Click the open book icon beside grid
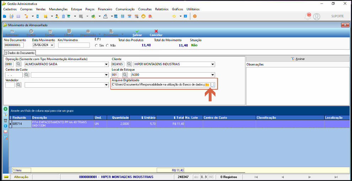This screenshot has width=352, height=181. point(6,131)
